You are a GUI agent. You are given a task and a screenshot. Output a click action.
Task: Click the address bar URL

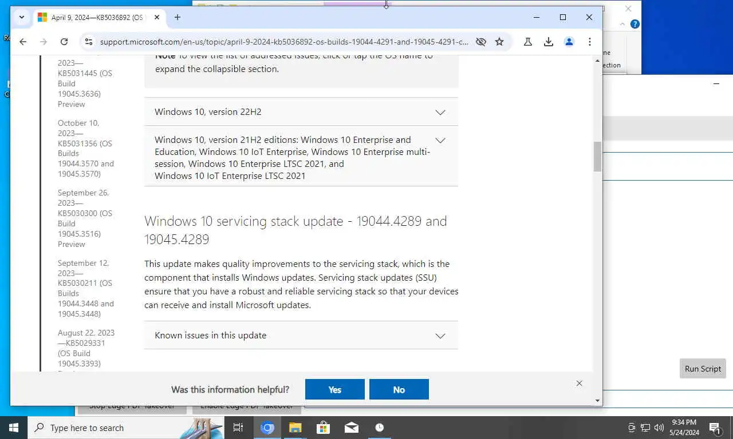coord(284,42)
